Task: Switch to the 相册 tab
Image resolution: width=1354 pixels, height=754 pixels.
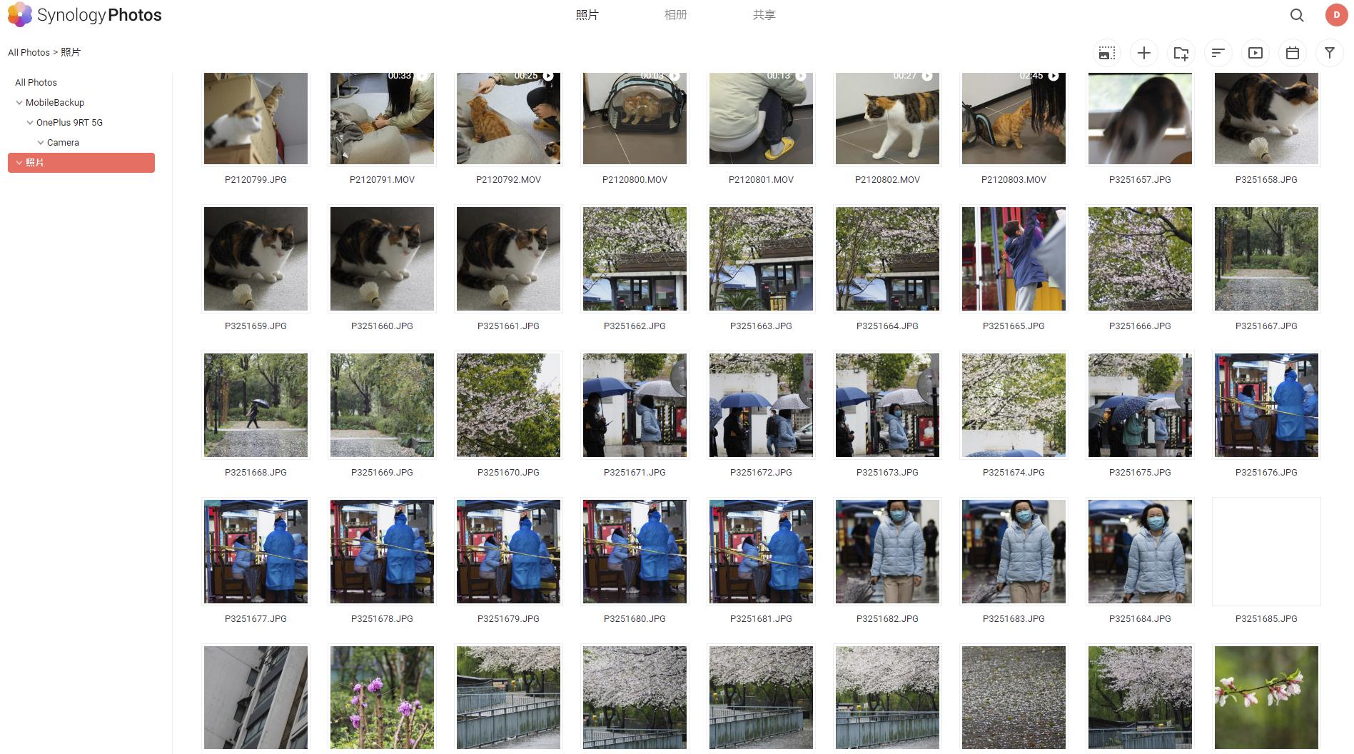Action: [x=675, y=15]
